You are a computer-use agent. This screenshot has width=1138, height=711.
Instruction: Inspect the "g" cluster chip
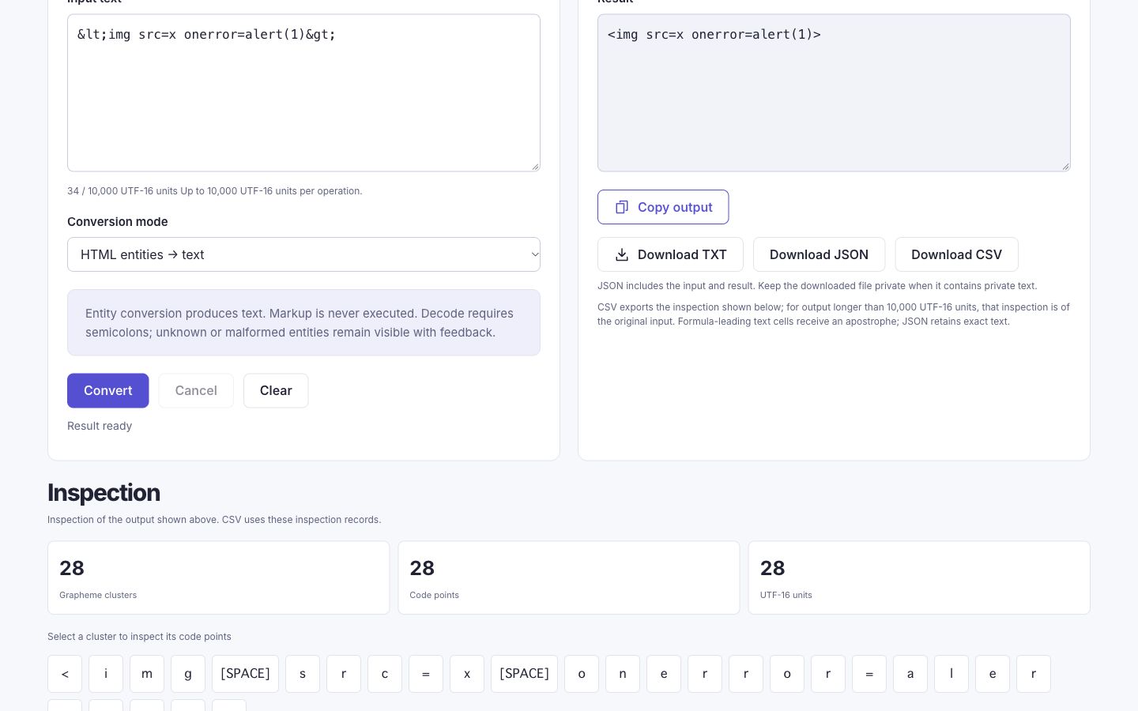pyautogui.click(x=188, y=674)
